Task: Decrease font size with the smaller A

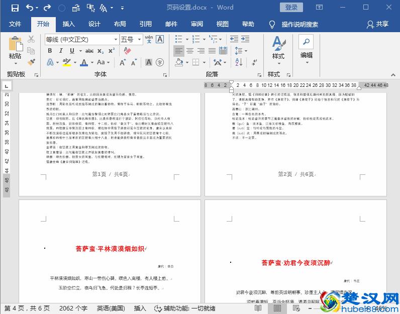Action: [x=134, y=62]
